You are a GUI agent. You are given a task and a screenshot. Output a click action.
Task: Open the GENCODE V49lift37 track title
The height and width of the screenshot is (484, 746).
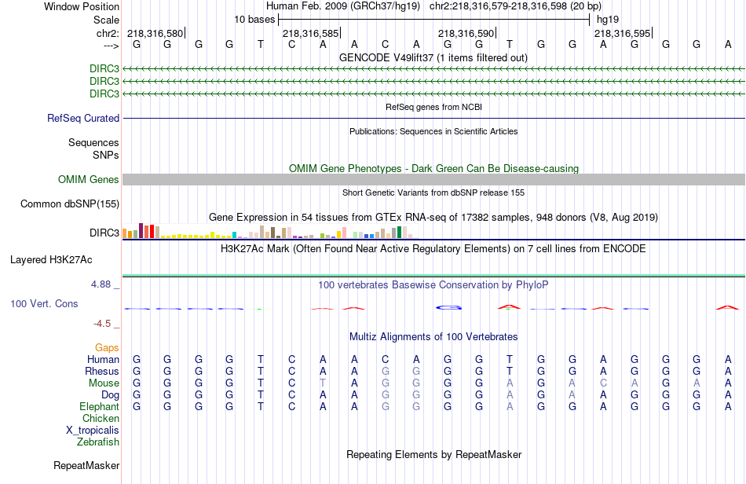[x=433, y=57]
